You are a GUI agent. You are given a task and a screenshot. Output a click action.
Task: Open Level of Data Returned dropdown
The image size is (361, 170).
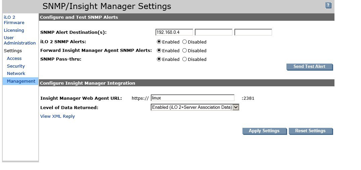pyautogui.click(x=236, y=107)
